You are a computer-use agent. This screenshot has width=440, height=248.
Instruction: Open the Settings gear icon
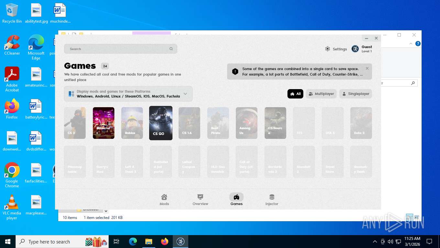tap(328, 49)
